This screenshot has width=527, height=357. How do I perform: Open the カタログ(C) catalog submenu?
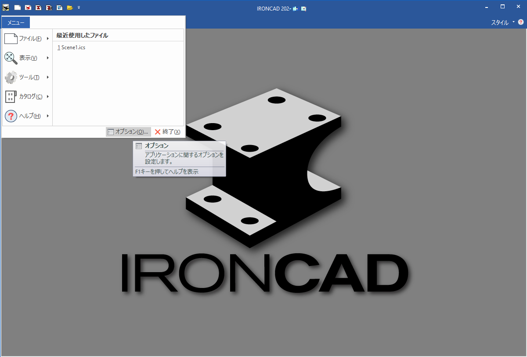point(27,97)
